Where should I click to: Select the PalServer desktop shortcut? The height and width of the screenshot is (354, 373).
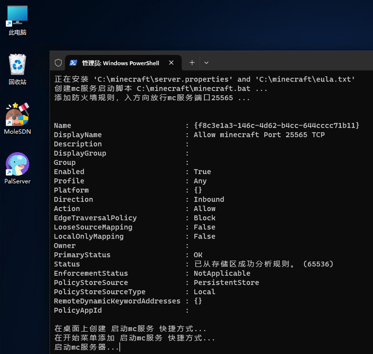(18, 168)
